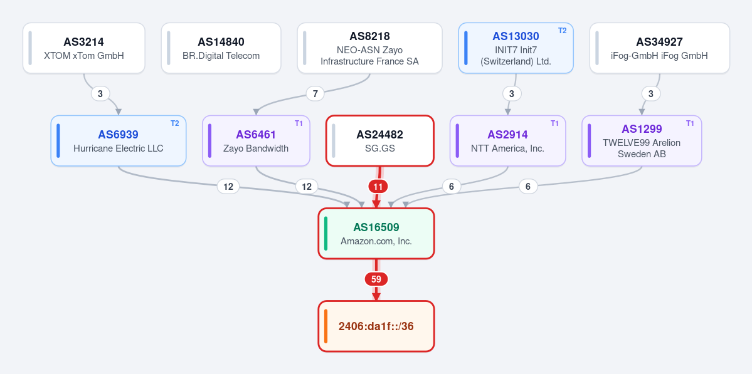Screen dimensions: 752x374
Task: Click the AS14840 BR.Digital Telecom node
Action: click(221, 48)
